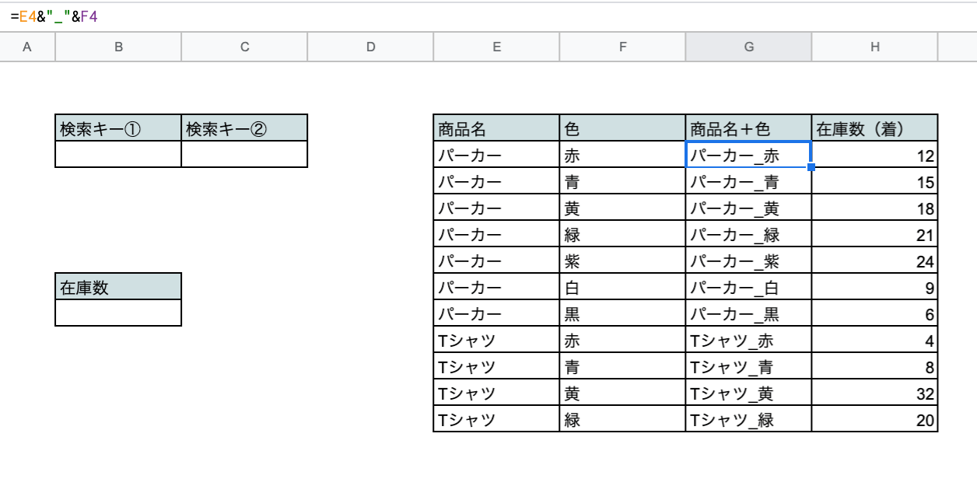This screenshot has height=479, width=977.
Task: Select column header G
Action: coord(748,47)
